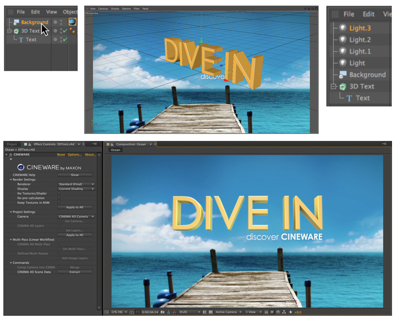Collapse the Project Settings section

(x=11, y=212)
